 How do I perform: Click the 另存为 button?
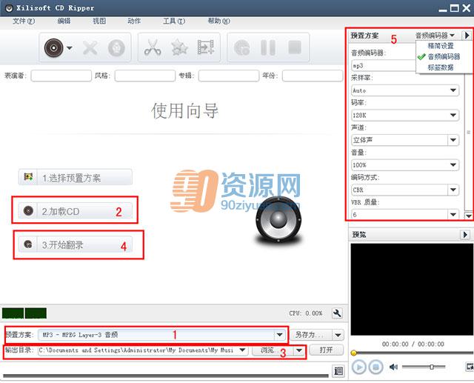point(311,335)
